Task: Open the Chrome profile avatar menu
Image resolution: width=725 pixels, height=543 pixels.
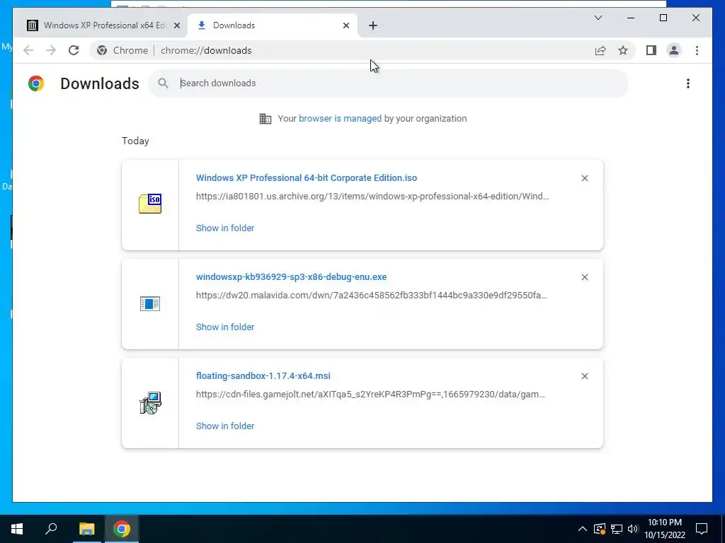Action: click(674, 50)
